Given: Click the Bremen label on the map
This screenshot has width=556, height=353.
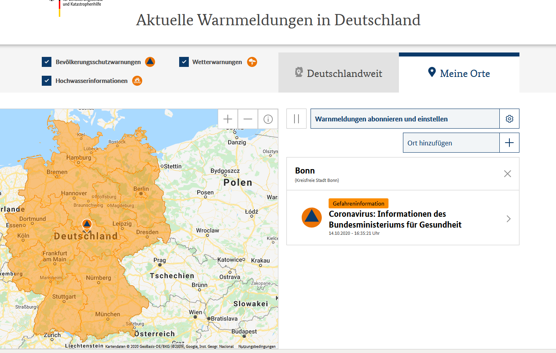Looking at the screenshot, I should pyautogui.click(x=57, y=172).
